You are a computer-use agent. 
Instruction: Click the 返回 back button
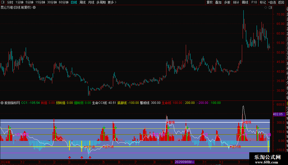[281, 2]
